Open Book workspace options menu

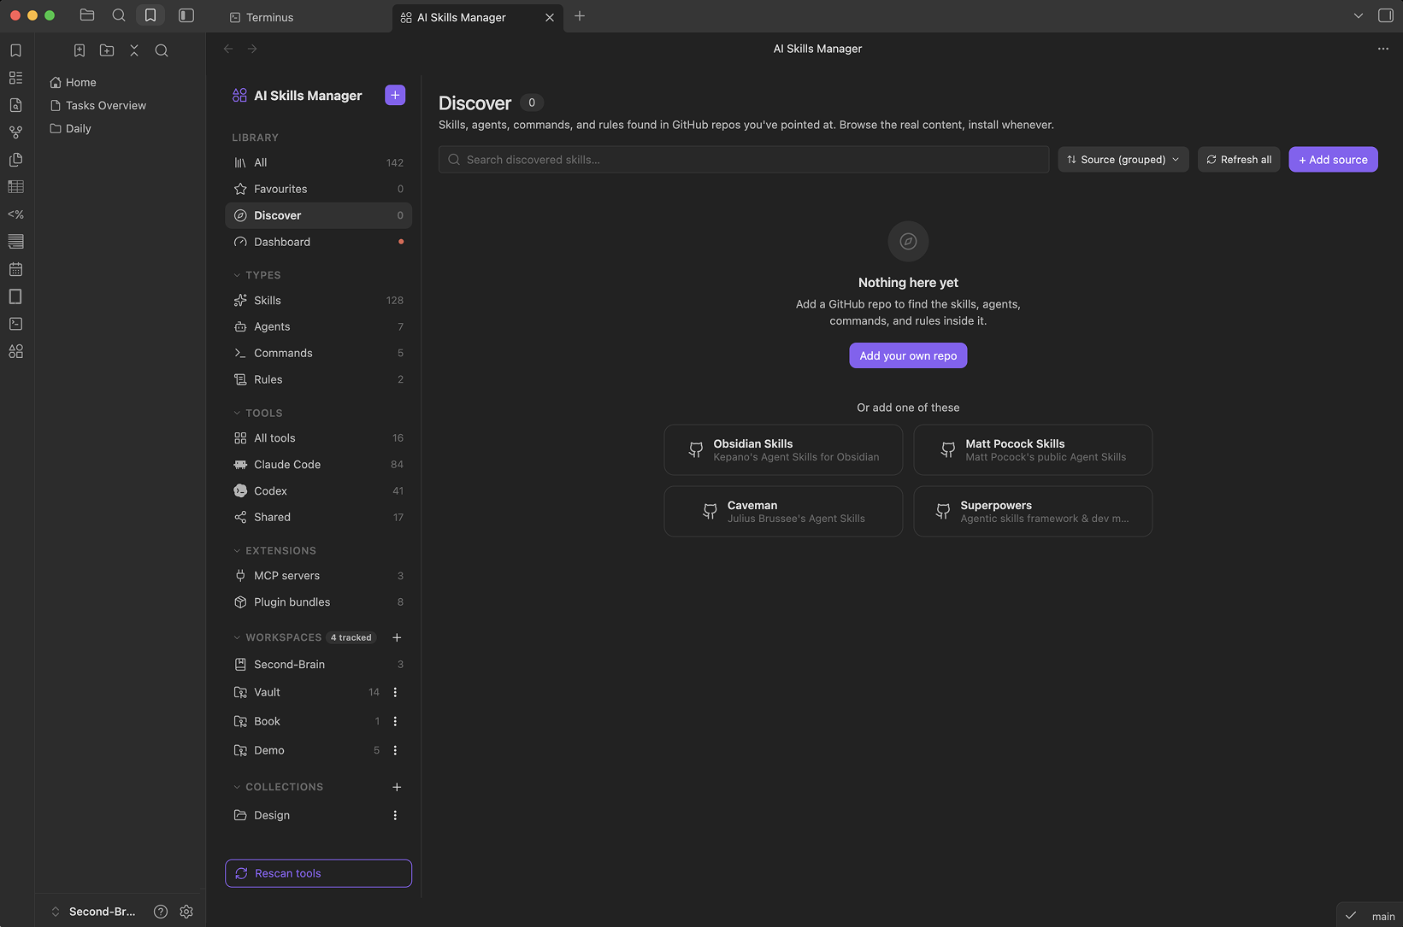395,721
